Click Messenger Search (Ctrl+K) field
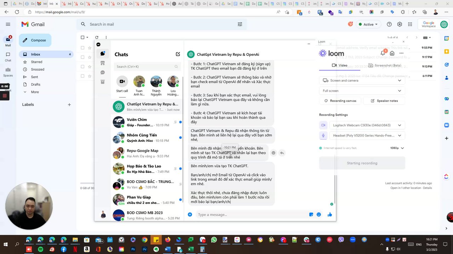 148,67
